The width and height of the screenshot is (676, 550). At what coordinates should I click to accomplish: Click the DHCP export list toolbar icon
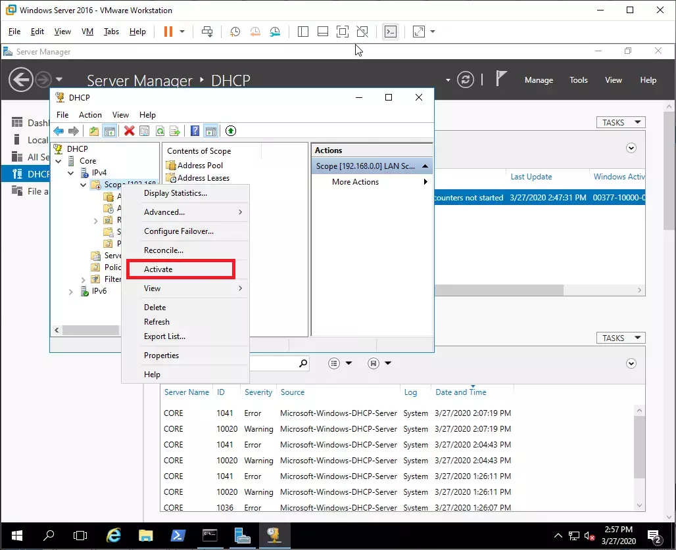(175, 131)
